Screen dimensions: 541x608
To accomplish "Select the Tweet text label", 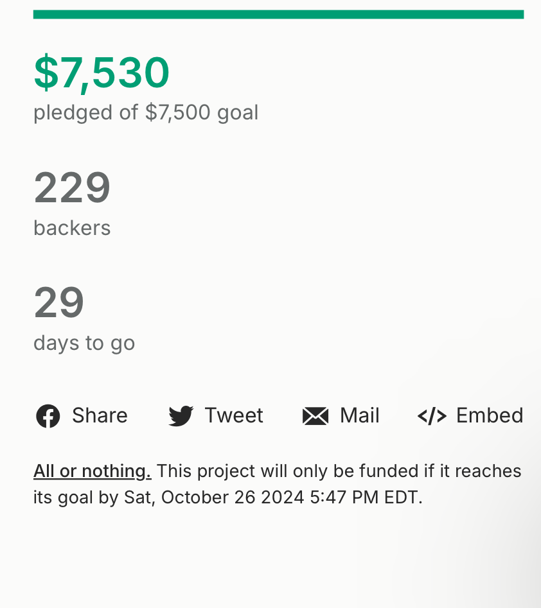I will pos(234,415).
